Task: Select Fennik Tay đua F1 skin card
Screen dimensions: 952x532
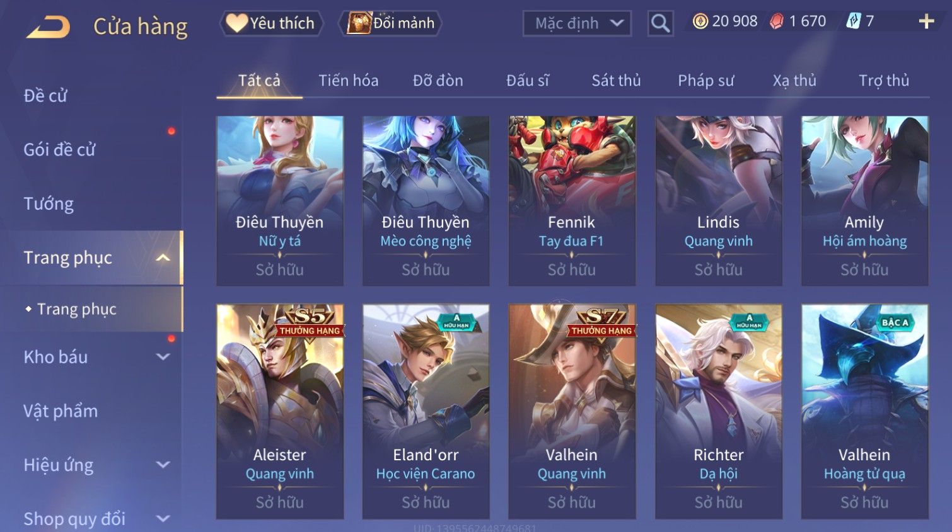Action: tap(572, 201)
